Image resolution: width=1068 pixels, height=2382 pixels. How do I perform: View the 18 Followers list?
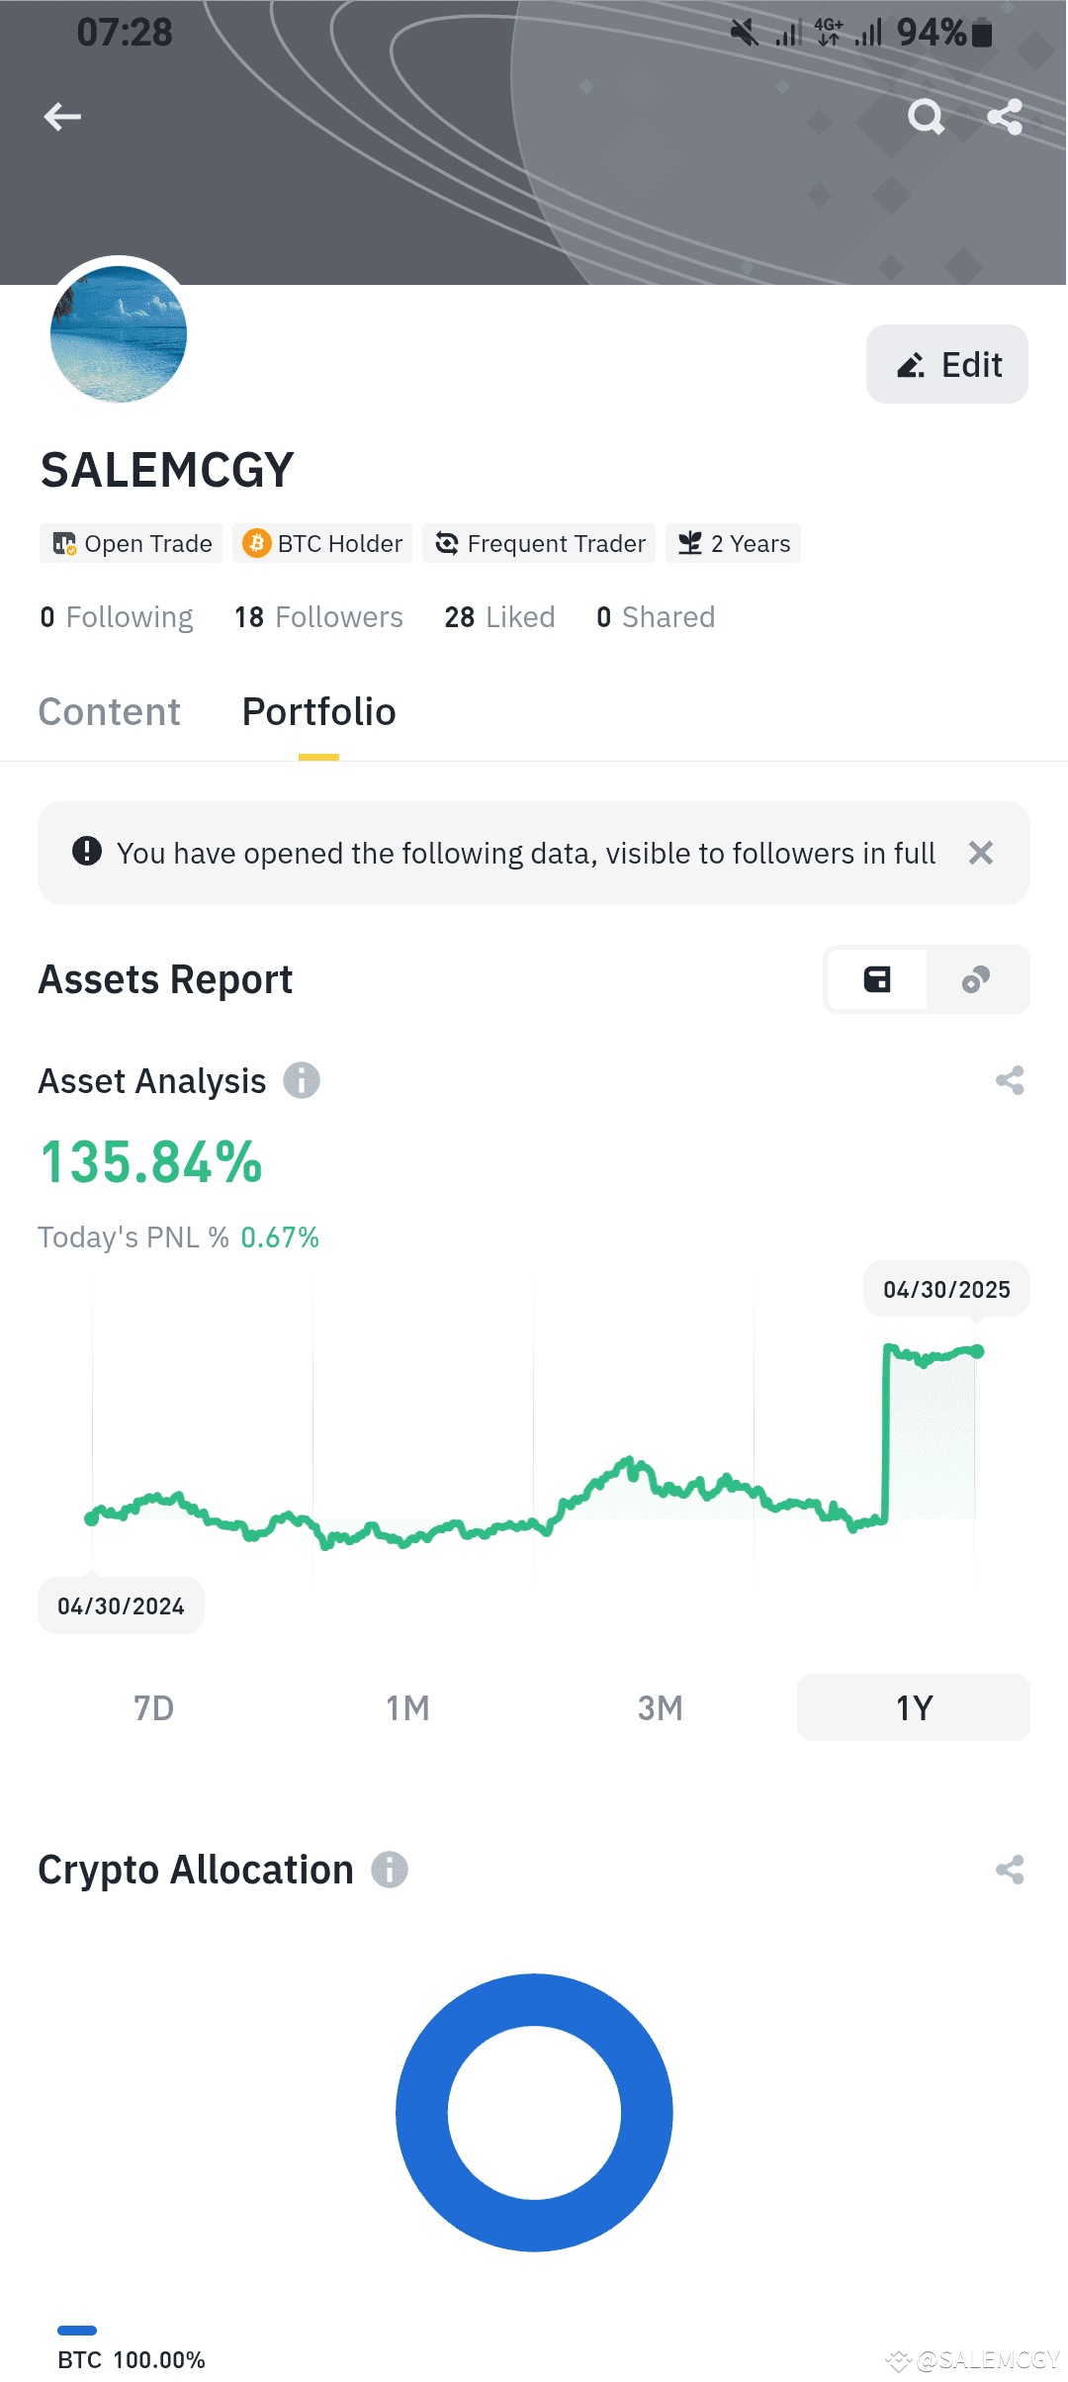click(x=318, y=617)
